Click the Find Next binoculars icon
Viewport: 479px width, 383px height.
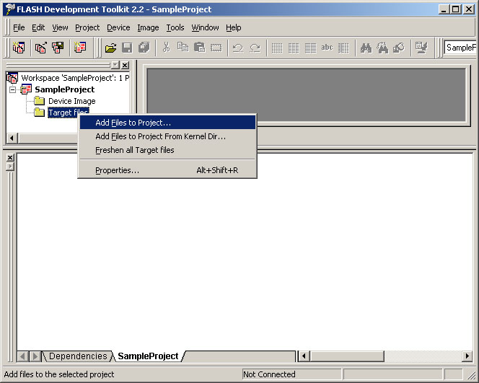(382, 48)
